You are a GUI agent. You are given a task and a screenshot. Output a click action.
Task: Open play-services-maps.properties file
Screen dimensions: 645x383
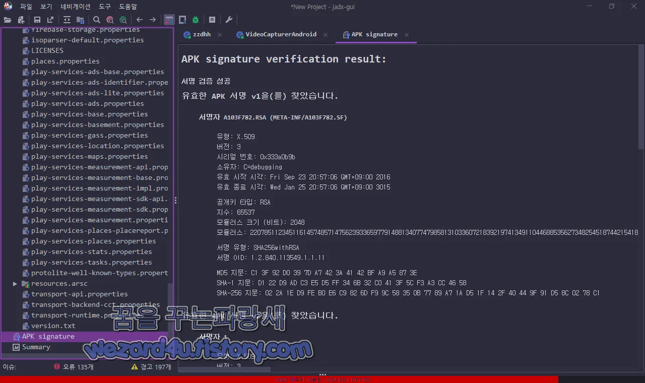point(90,157)
